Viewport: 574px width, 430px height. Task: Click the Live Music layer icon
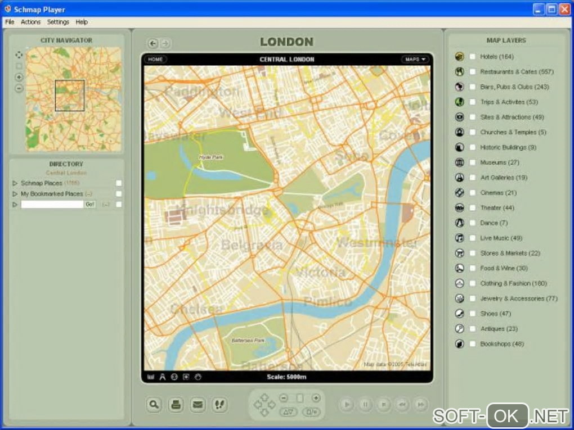click(x=460, y=238)
